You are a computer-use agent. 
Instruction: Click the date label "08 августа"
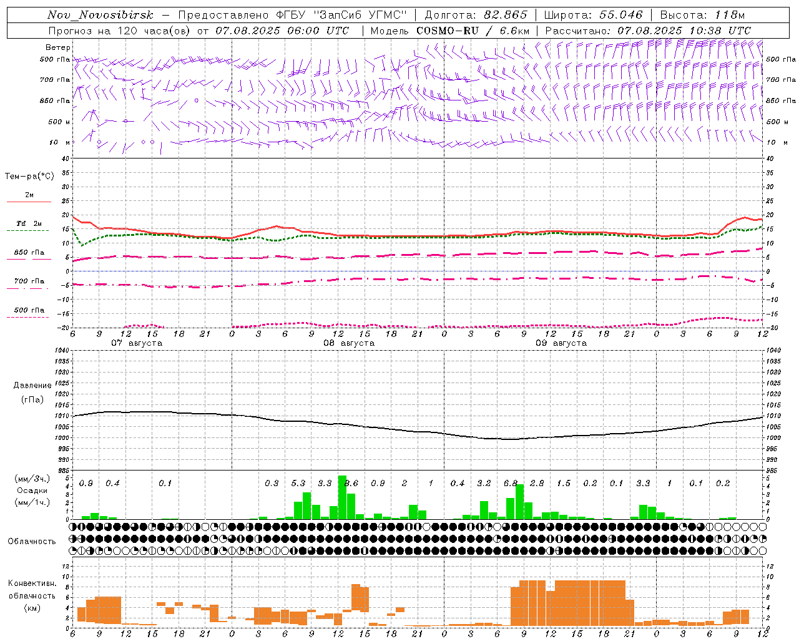point(349,343)
